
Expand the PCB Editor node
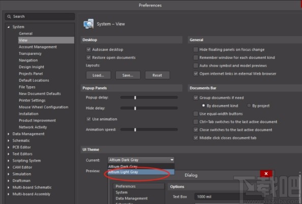click(x=9, y=148)
